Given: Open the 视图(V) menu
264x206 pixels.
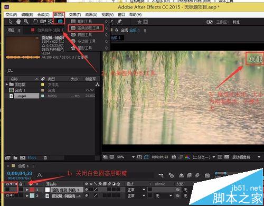Looking at the screenshot, I should coord(107,15).
